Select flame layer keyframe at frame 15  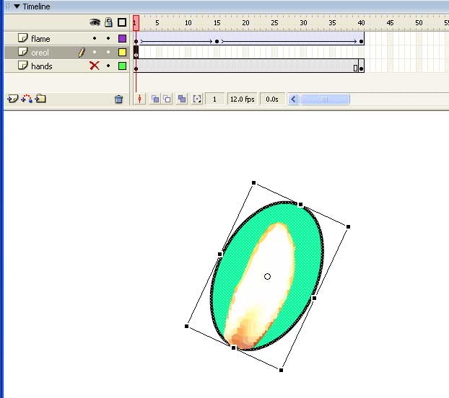[217, 41]
